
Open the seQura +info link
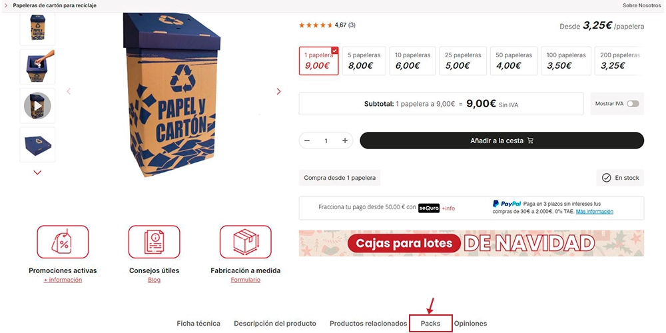tap(448, 208)
